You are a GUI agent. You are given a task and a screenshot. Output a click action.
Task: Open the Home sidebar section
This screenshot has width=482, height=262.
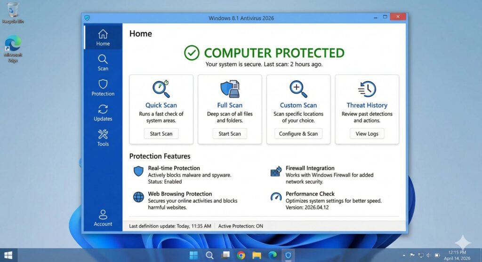103,38
